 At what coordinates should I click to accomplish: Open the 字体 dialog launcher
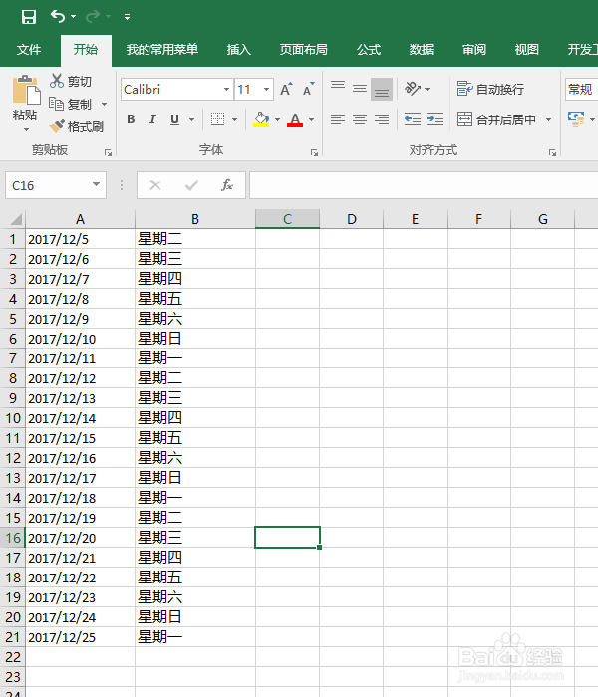click(x=315, y=153)
